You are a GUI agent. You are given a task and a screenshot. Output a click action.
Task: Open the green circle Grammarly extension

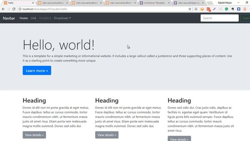point(227,9)
